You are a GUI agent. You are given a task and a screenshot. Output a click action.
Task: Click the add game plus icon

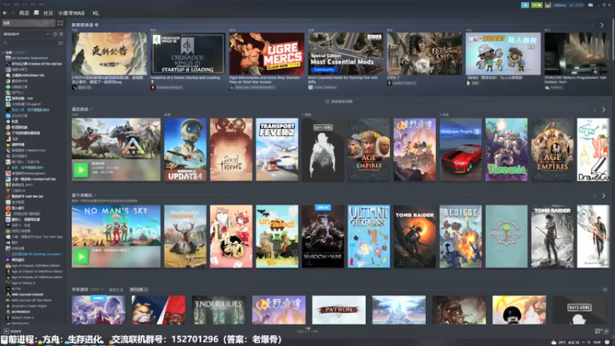click(6, 331)
